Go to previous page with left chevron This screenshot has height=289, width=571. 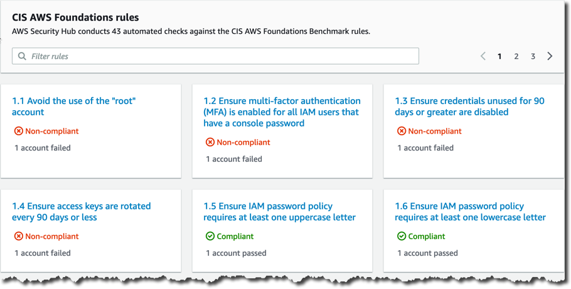click(483, 56)
